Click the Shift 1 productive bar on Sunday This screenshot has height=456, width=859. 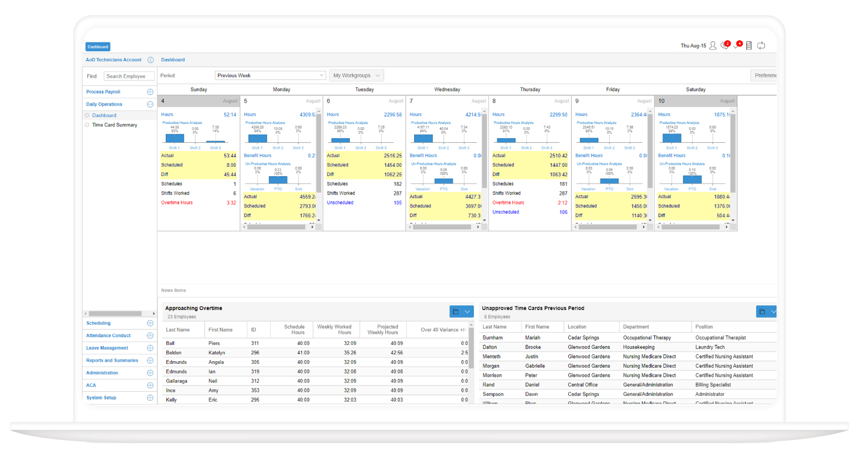coord(175,138)
